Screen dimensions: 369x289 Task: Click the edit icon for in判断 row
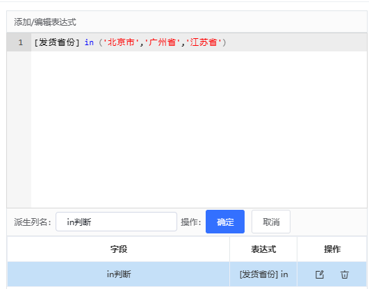pyautogui.click(x=320, y=274)
